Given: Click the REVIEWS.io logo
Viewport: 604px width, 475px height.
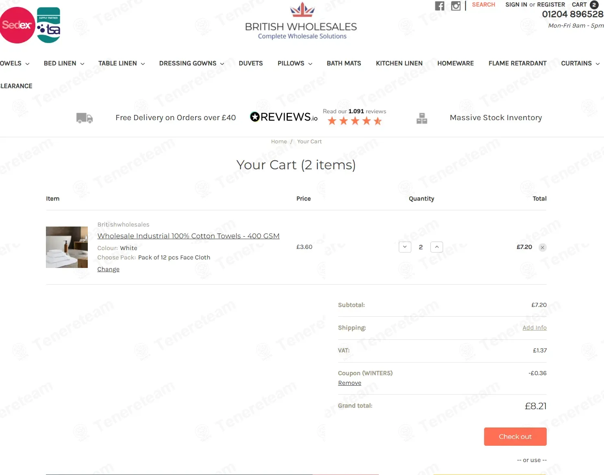Looking at the screenshot, I should click(x=284, y=117).
